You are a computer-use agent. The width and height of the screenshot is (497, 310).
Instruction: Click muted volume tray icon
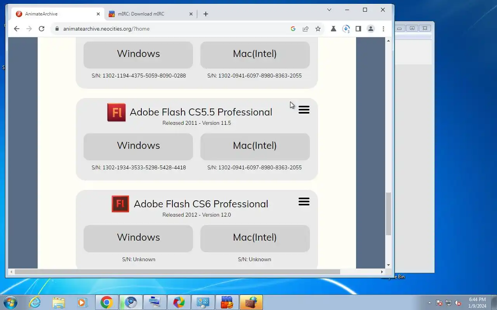point(458,303)
